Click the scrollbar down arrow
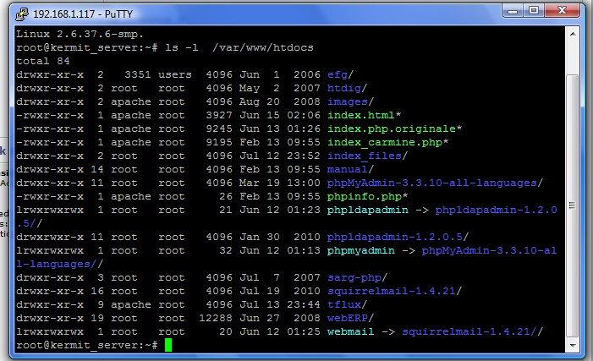This screenshot has width=593, height=361. tap(572, 346)
